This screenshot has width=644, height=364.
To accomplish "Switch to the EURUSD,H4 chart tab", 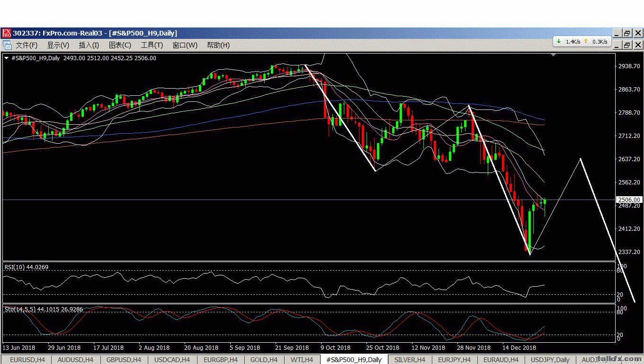I will click(27, 360).
